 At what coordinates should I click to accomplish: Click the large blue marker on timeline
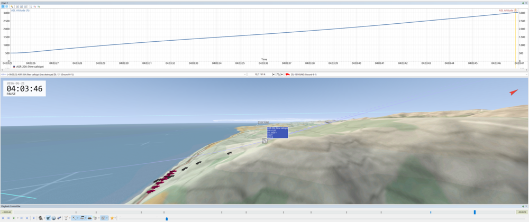coord(475,212)
